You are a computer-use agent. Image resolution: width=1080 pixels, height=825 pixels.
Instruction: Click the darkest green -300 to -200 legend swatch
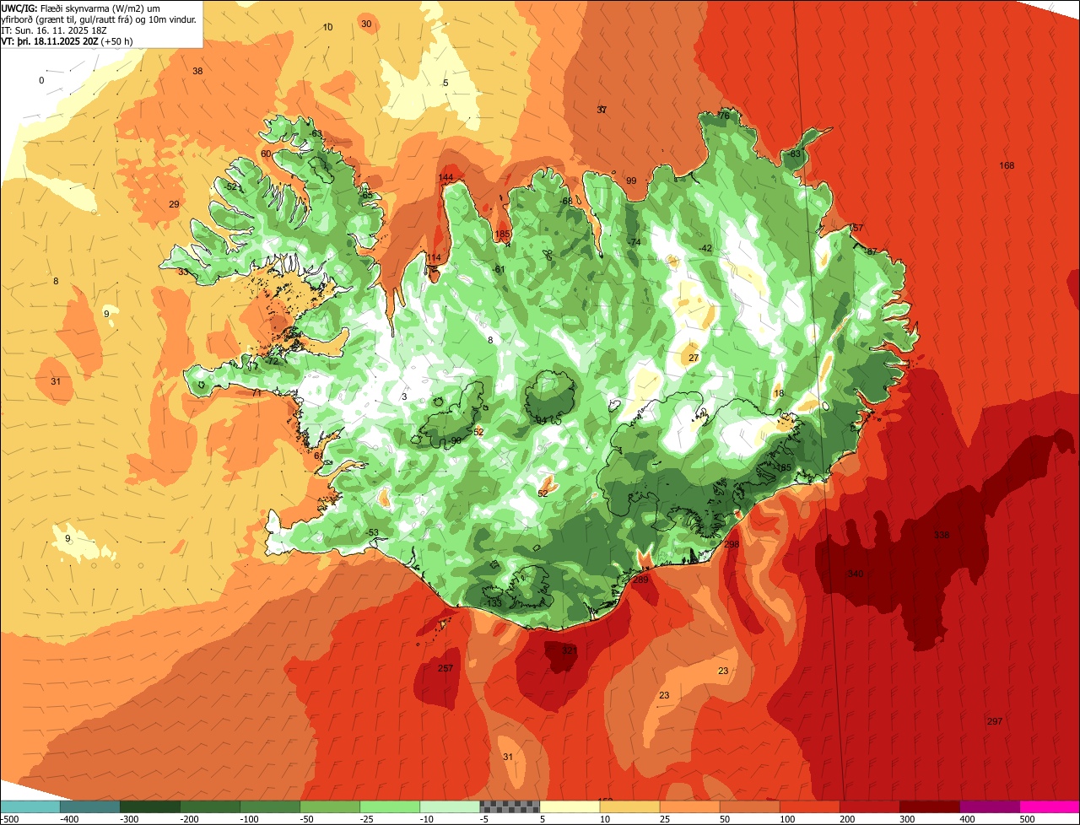coord(150,806)
